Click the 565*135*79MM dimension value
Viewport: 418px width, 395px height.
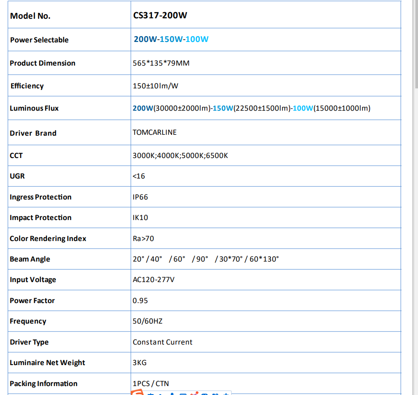coord(161,63)
